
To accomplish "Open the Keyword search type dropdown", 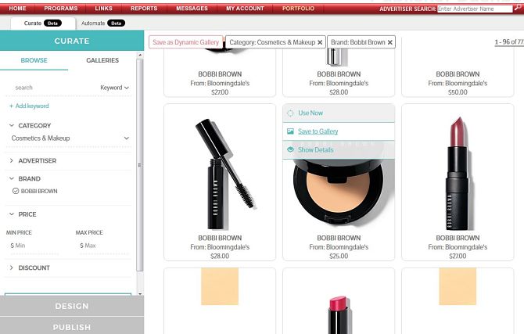I will (114, 88).
